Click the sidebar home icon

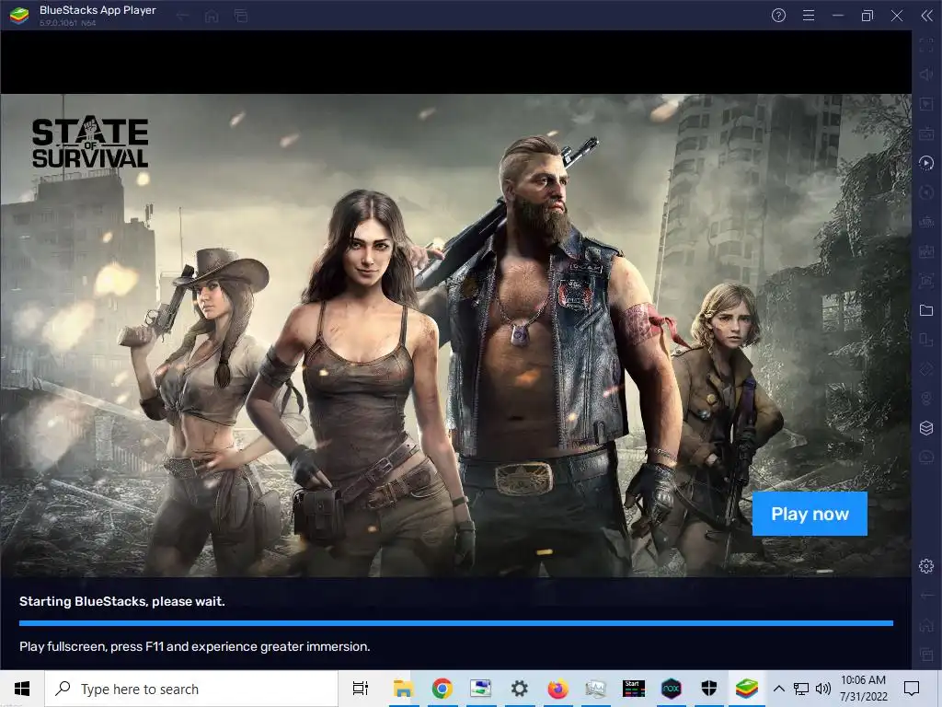coord(925,625)
